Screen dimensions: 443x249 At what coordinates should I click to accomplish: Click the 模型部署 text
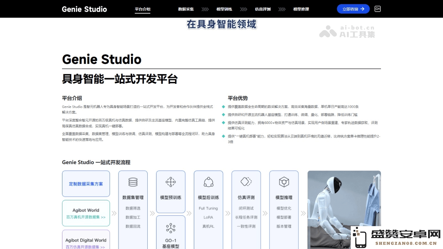coord(284,217)
